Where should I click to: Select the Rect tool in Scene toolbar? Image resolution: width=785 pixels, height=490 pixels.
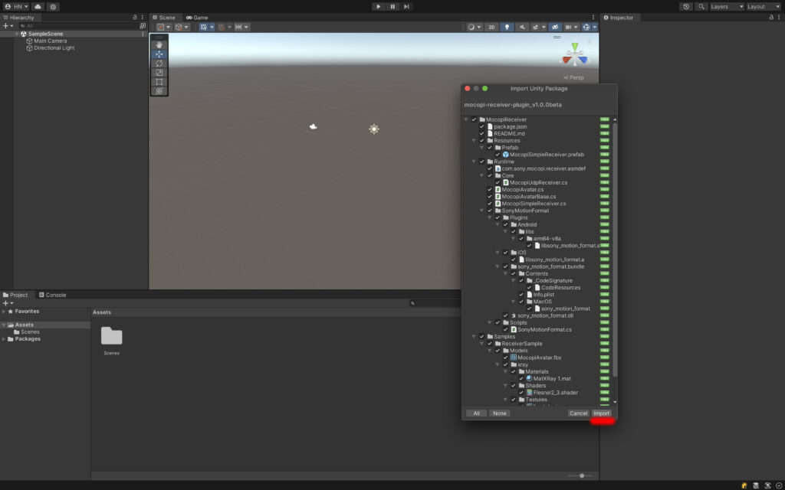[x=159, y=81]
